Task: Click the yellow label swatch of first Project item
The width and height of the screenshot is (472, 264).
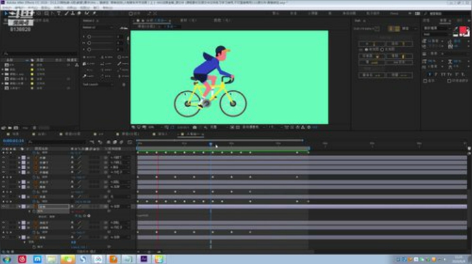Action: (x=32, y=65)
